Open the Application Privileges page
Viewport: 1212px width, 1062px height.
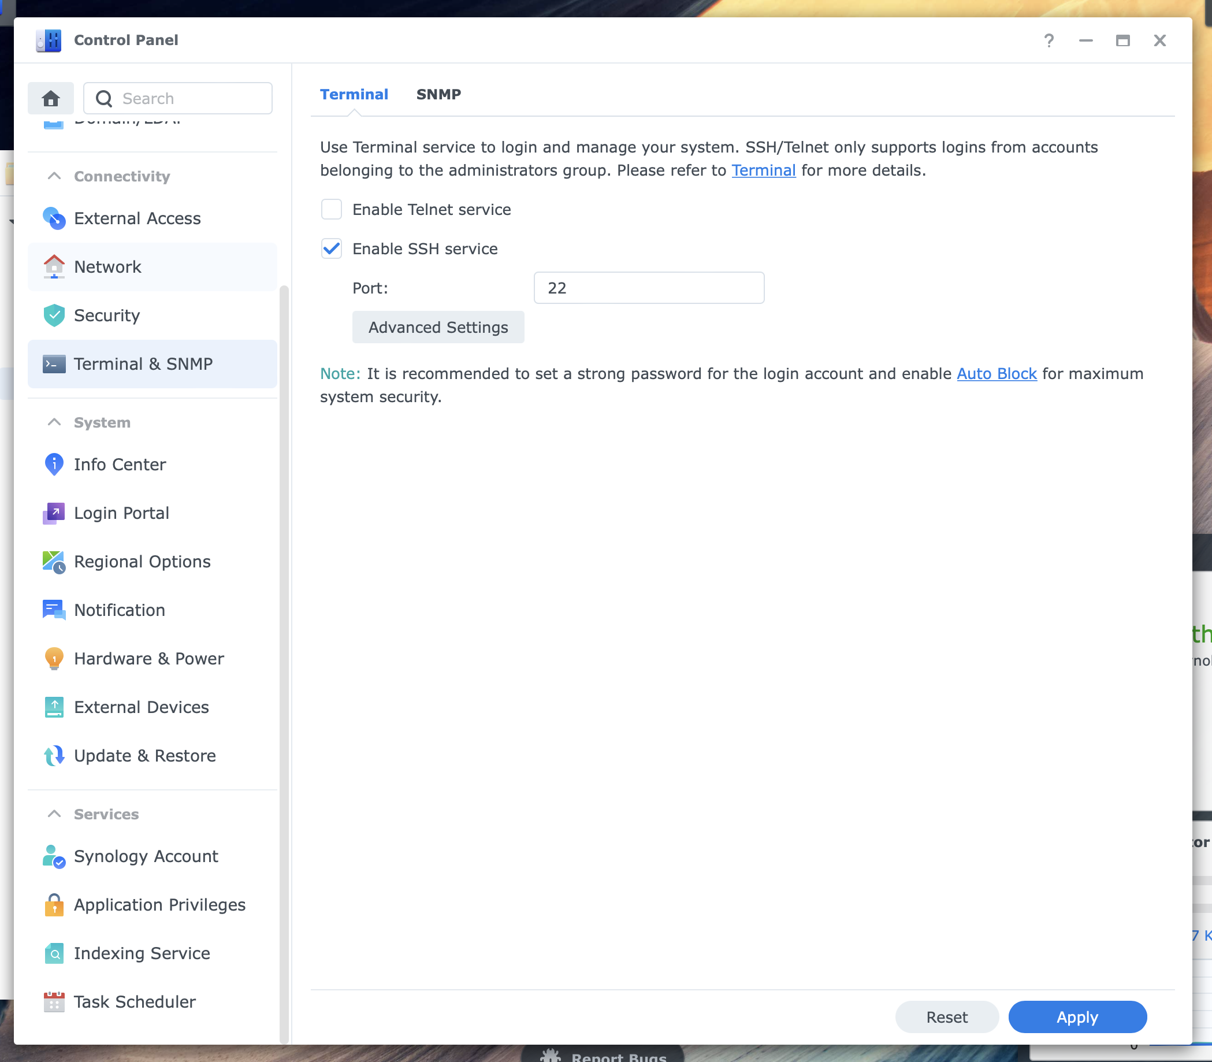tap(153, 905)
